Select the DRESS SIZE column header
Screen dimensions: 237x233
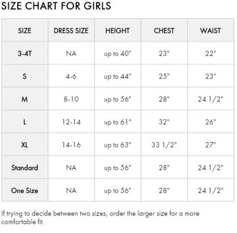point(71,31)
